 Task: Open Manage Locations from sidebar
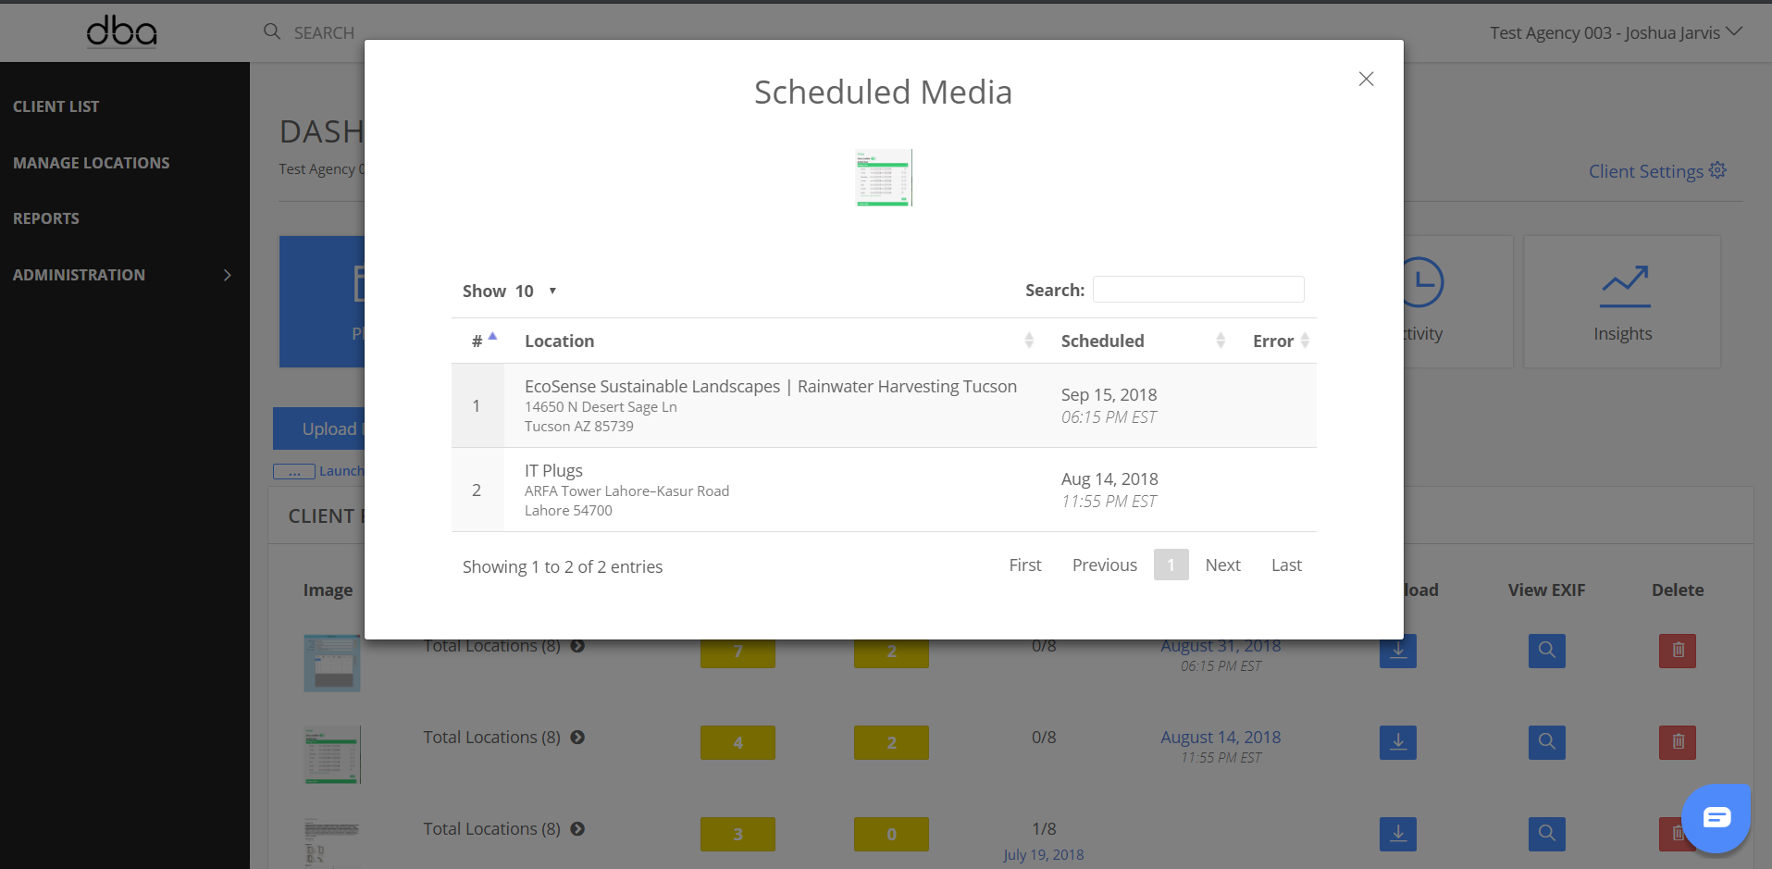(x=92, y=163)
